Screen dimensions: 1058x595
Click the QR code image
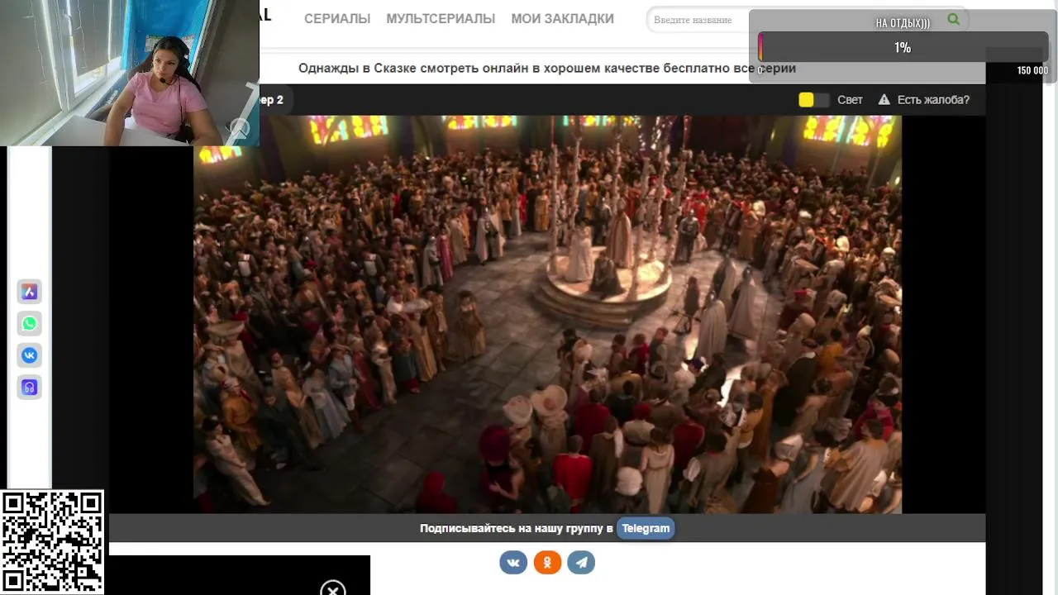click(52, 542)
